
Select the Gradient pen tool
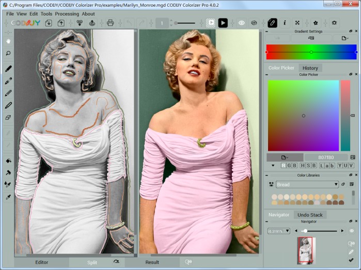coord(8,81)
